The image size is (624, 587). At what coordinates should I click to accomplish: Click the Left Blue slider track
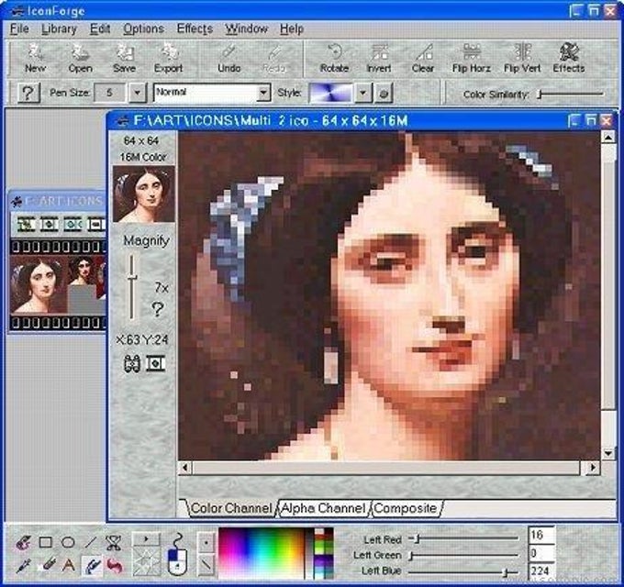click(x=464, y=572)
